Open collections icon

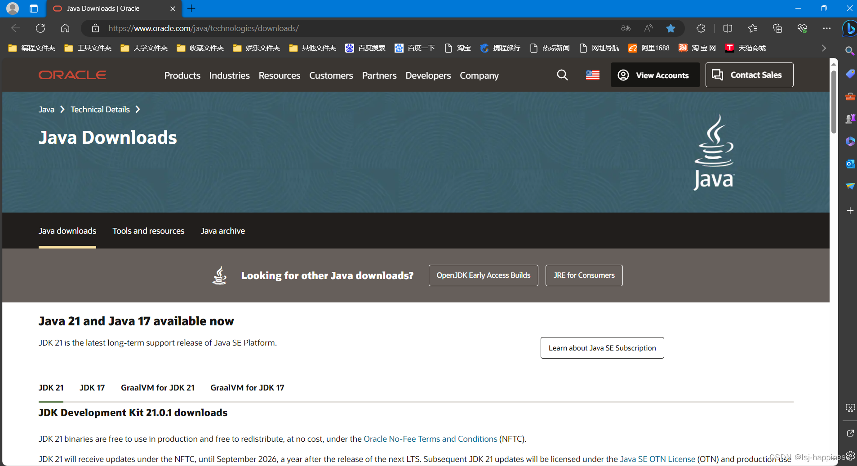click(x=777, y=28)
